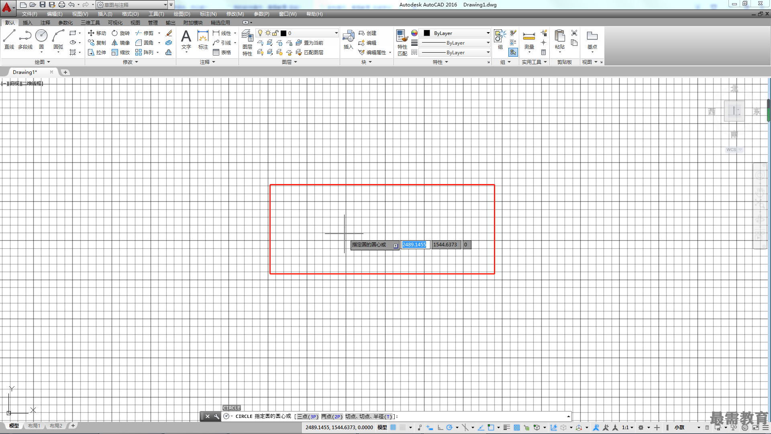Choose the 三点(3P) command option
The height and width of the screenshot is (434, 771).
308,416
